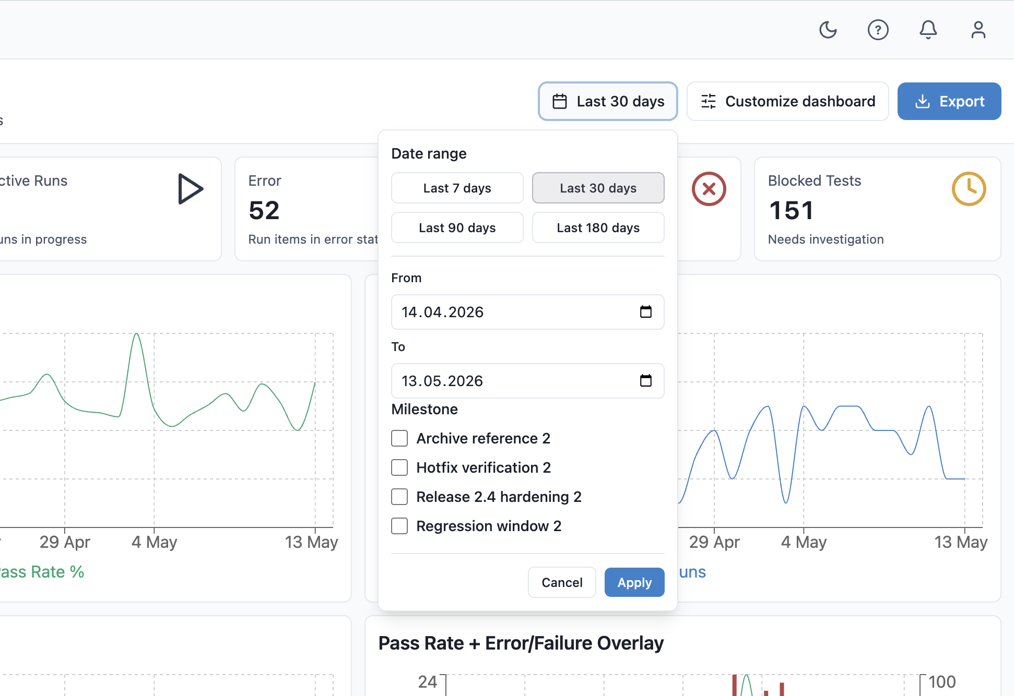
Task: Click Blocked Tests value 151
Action: pyautogui.click(x=792, y=210)
